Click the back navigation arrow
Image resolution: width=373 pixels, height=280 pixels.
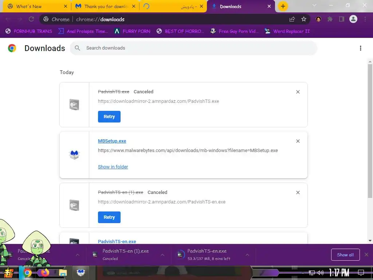coord(8,19)
